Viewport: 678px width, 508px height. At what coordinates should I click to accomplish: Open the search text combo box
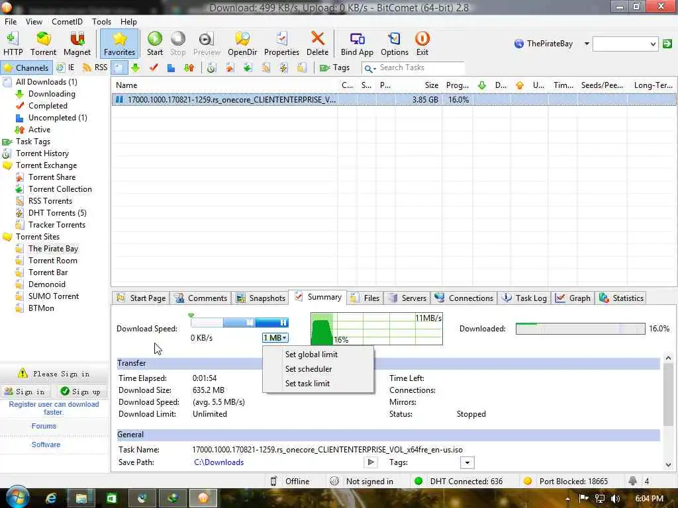pos(626,44)
